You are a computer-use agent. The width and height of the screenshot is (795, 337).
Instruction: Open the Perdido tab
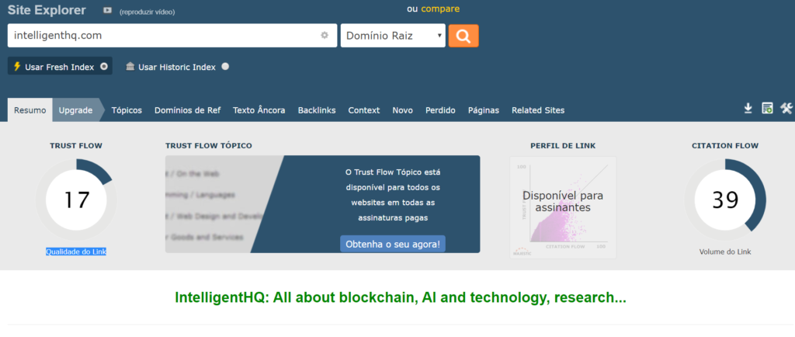(x=441, y=110)
